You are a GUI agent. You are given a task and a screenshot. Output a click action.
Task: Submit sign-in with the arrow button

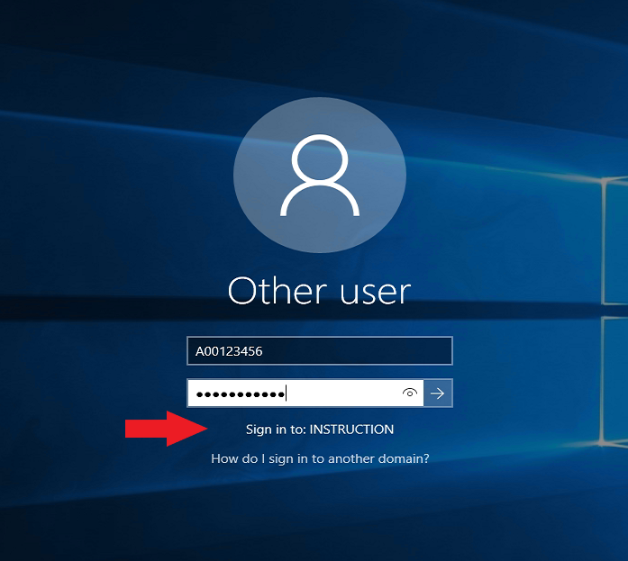(438, 394)
